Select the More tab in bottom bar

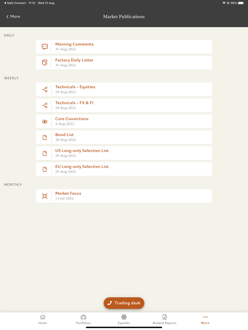click(x=205, y=319)
